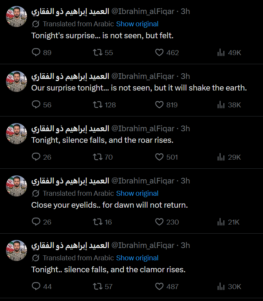
Task: Retweet the "clamor rises" tweet
Action: 97,287
